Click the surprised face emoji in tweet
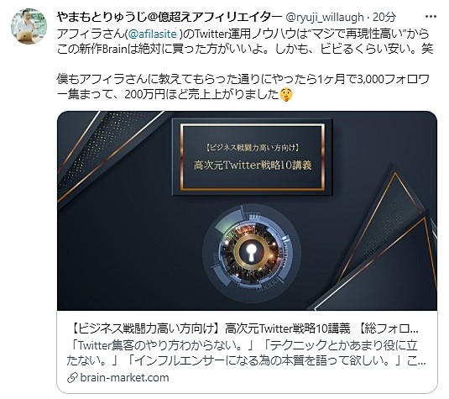The width and height of the screenshot is (449, 399). coord(286,95)
